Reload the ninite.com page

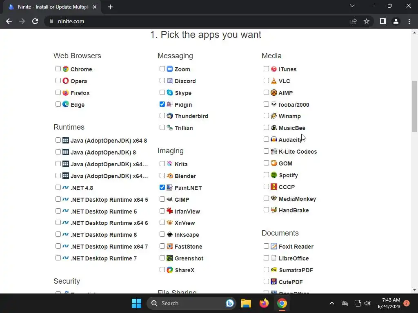[x=35, y=21]
